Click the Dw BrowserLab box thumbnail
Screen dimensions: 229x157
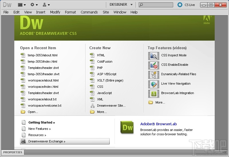(127, 127)
